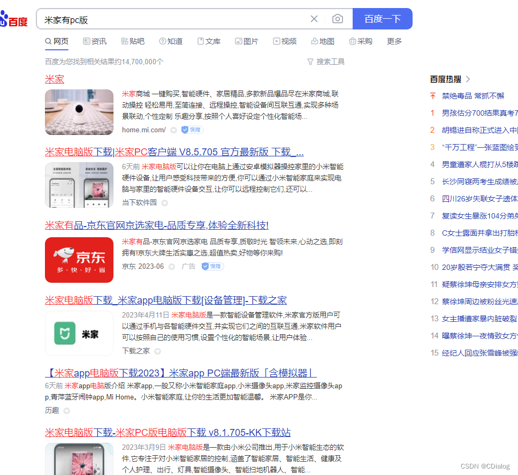
Task: Open hot search 学信网显示结业女子
Action: 480,250
